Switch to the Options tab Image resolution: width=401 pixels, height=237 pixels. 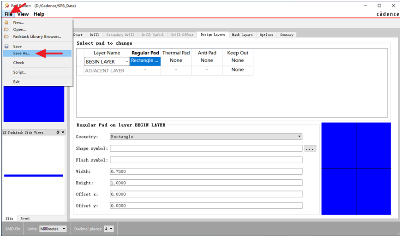tap(266, 35)
